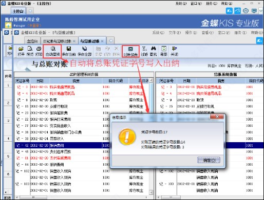
Task: Run 自动查找 auto-match tool
Action: pos(53,51)
